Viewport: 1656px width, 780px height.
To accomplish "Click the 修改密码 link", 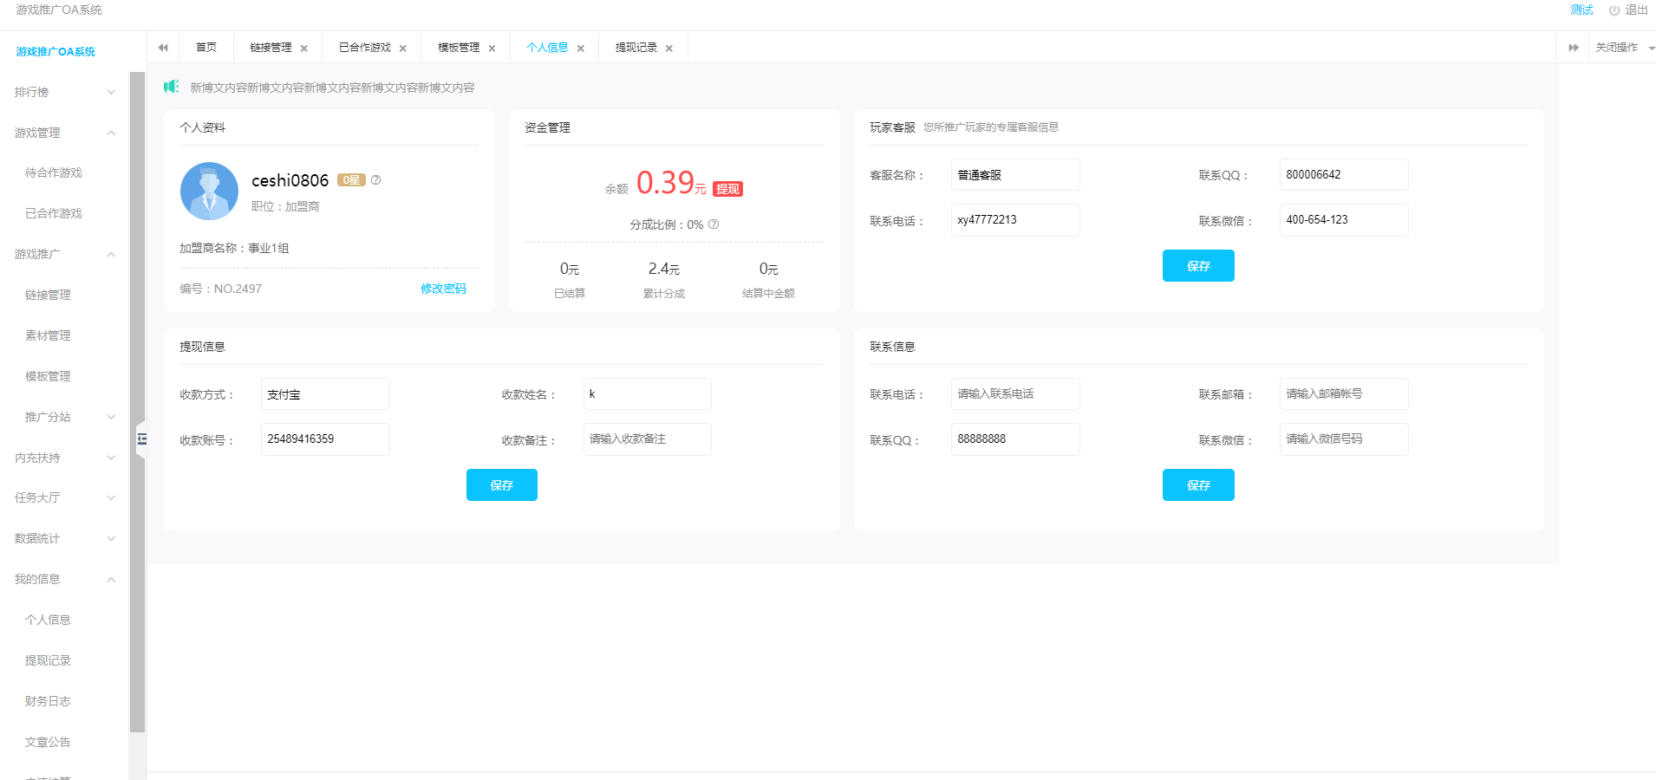I will pyautogui.click(x=443, y=289).
